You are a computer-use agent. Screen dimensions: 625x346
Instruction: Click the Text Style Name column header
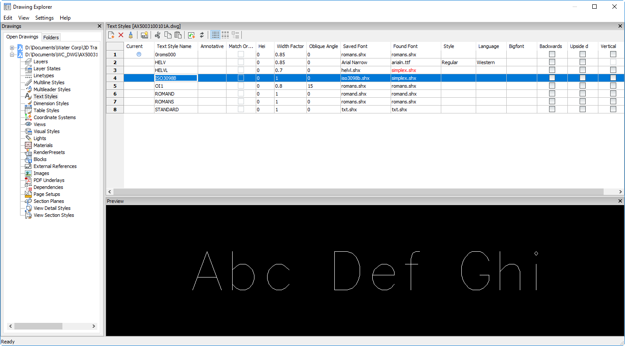pyautogui.click(x=174, y=46)
